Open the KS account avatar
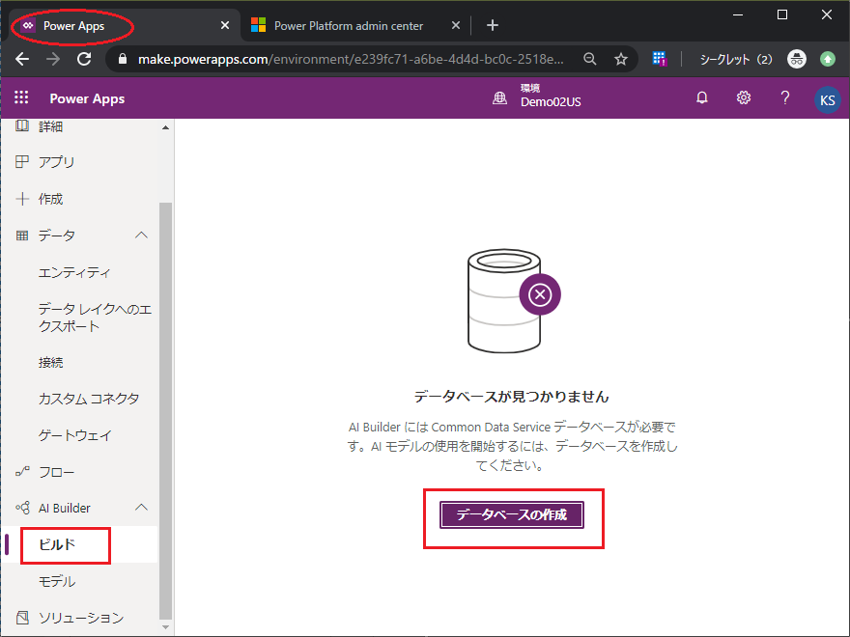This screenshot has width=850, height=637. point(827,99)
